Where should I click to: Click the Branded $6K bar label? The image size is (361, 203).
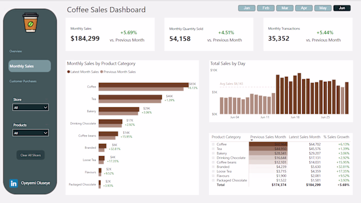coord(114,145)
